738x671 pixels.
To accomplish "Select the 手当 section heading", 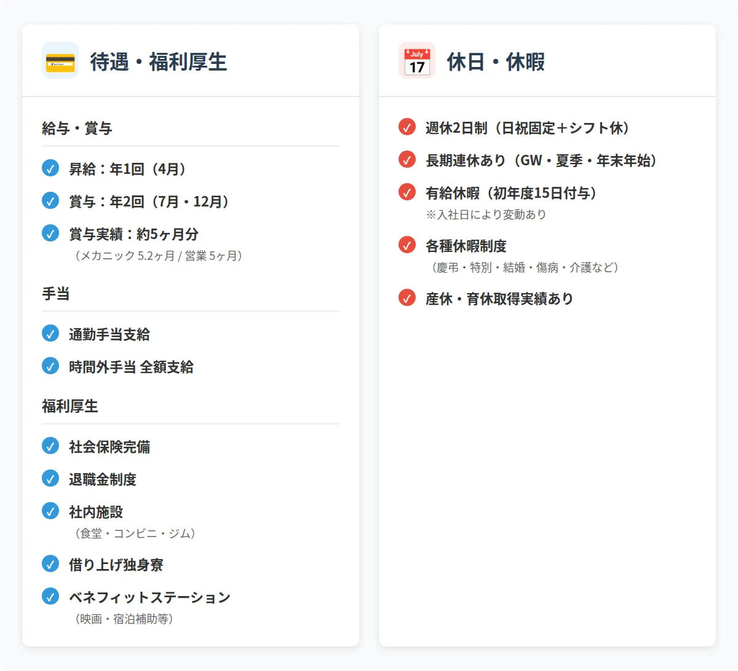I will pyautogui.click(x=56, y=294).
